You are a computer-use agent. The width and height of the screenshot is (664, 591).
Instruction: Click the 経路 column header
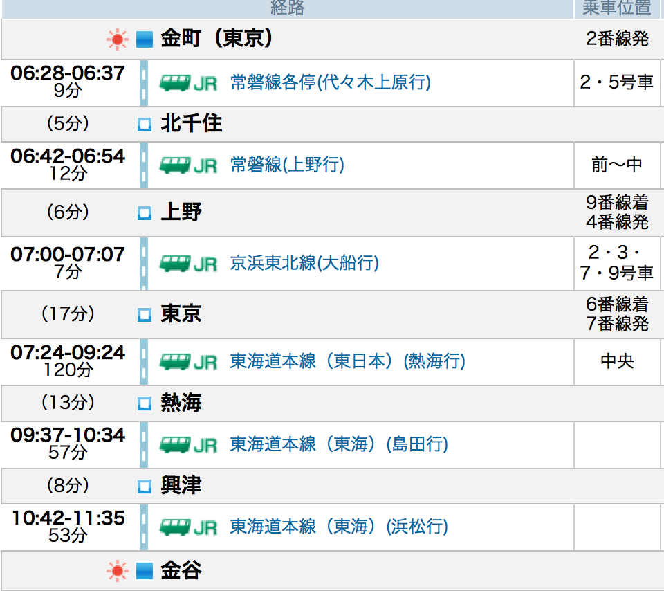[288, 8]
